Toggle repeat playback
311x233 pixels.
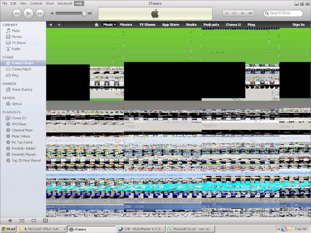tap(34, 221)
